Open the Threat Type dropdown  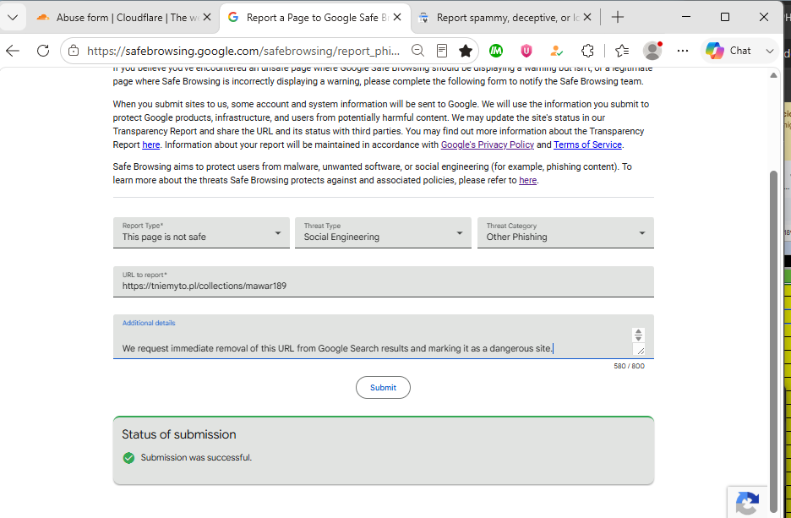383,232
